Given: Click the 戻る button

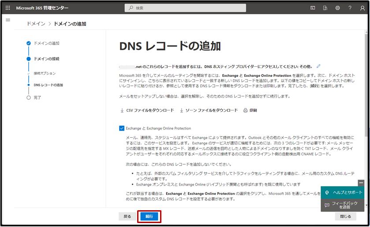Looking at the screenshot, I should click(x=127, y=216).
